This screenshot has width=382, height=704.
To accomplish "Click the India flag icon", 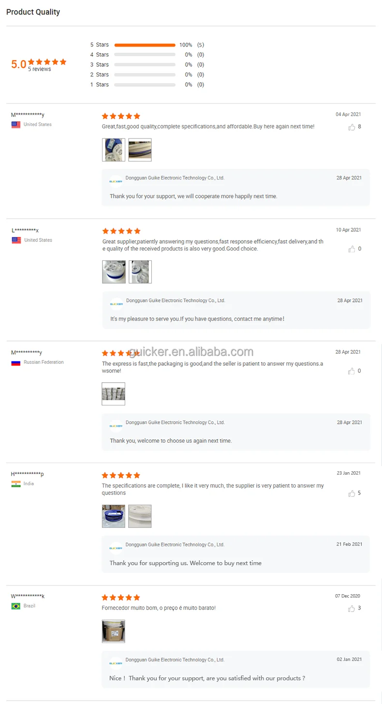I will click(x=16, y=484).
